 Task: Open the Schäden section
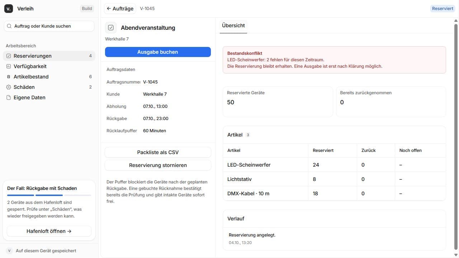49,87
